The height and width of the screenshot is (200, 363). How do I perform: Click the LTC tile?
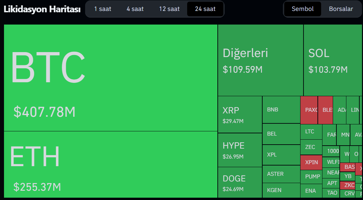coord(311,131)
